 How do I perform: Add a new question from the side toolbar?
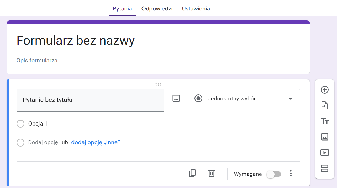325,90
